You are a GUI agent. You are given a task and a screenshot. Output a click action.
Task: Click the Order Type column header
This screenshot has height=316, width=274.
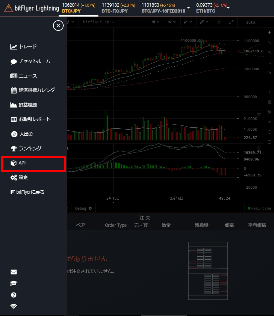(116, 225)
